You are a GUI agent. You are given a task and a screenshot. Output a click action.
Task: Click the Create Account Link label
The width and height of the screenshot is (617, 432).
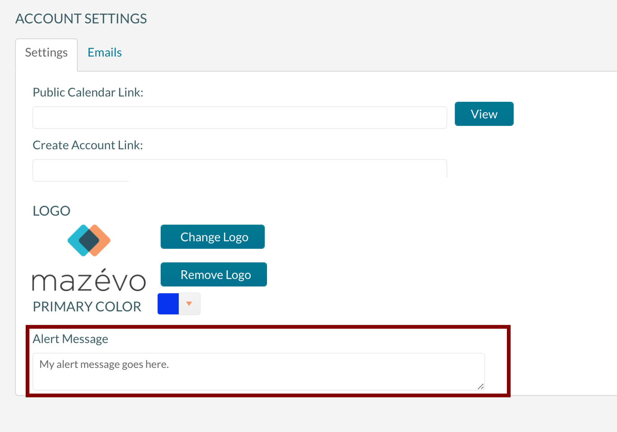[x=87, y=145]
